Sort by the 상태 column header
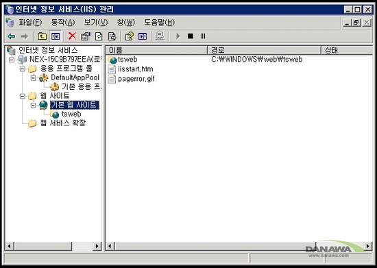377x268 pixels. click(x=347, y=50)
